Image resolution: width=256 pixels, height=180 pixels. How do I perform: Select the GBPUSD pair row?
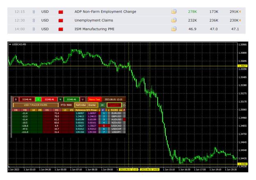click(x=116, y=116)
